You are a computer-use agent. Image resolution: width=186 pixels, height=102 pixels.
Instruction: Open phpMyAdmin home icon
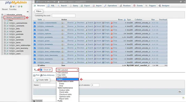pos(11,6)
